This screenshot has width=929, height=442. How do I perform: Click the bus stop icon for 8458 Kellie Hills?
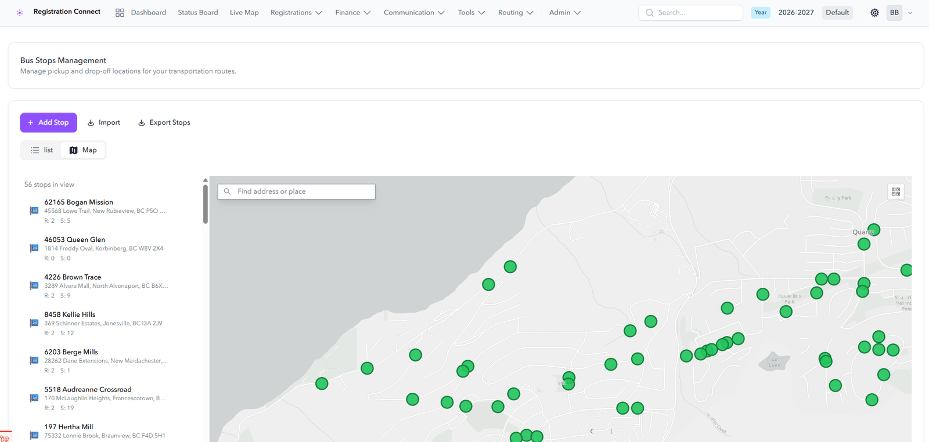tap(34, 323)
